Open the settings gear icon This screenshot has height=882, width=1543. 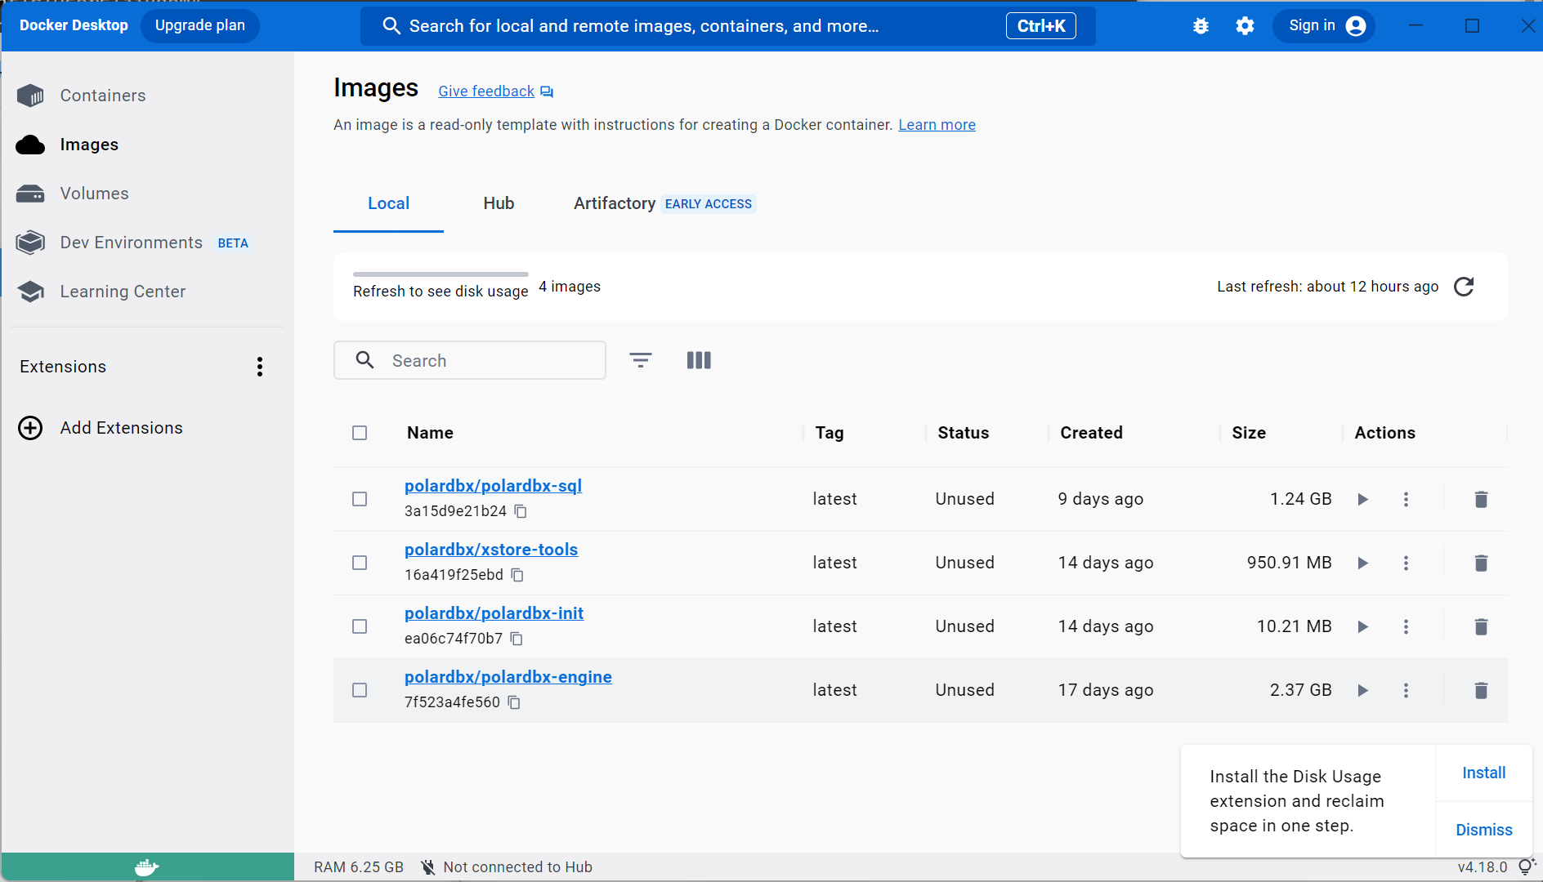(x=1245, y=26)
